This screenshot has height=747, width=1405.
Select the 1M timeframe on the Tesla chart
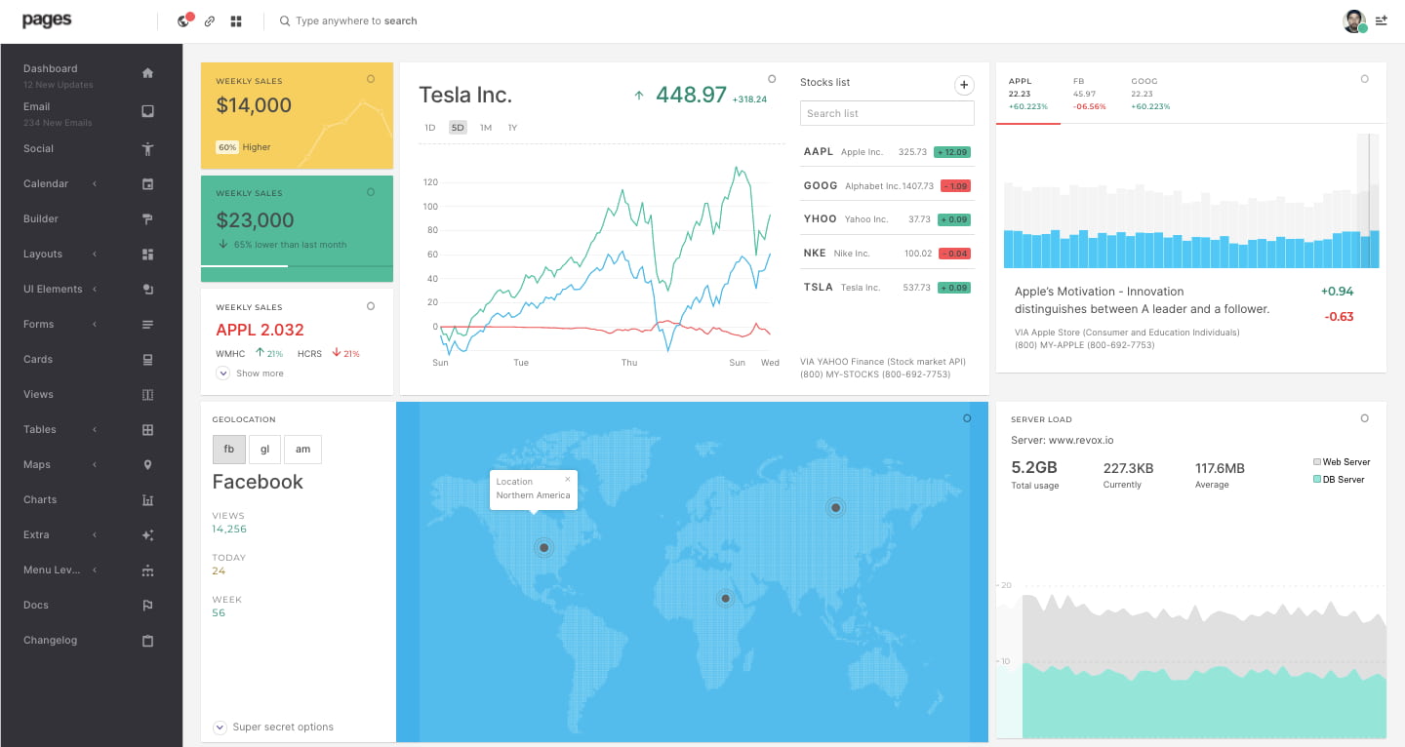tap(486, 127)
